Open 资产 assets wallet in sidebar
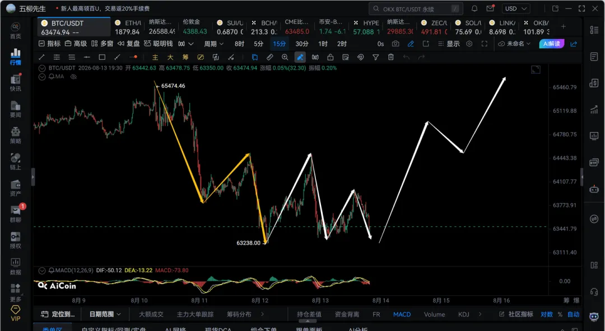 (16, 188)
